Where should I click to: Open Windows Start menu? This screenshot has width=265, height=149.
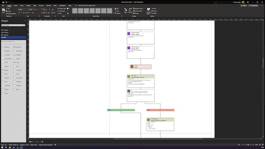coord(2,147)
